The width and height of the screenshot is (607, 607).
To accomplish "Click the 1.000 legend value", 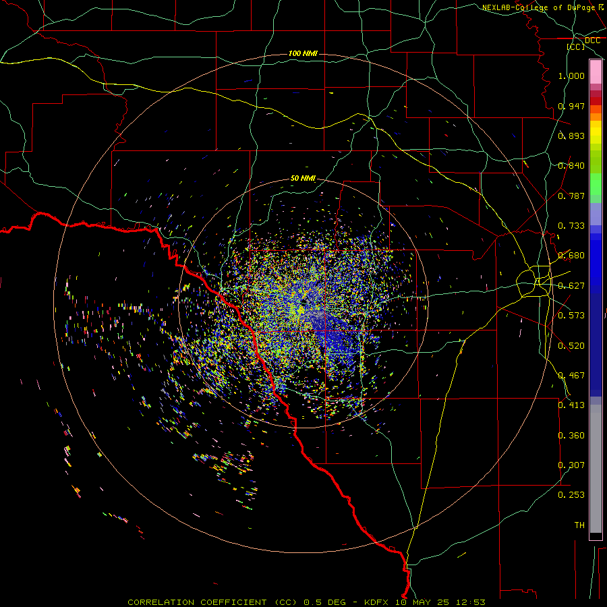I will 571,76.
